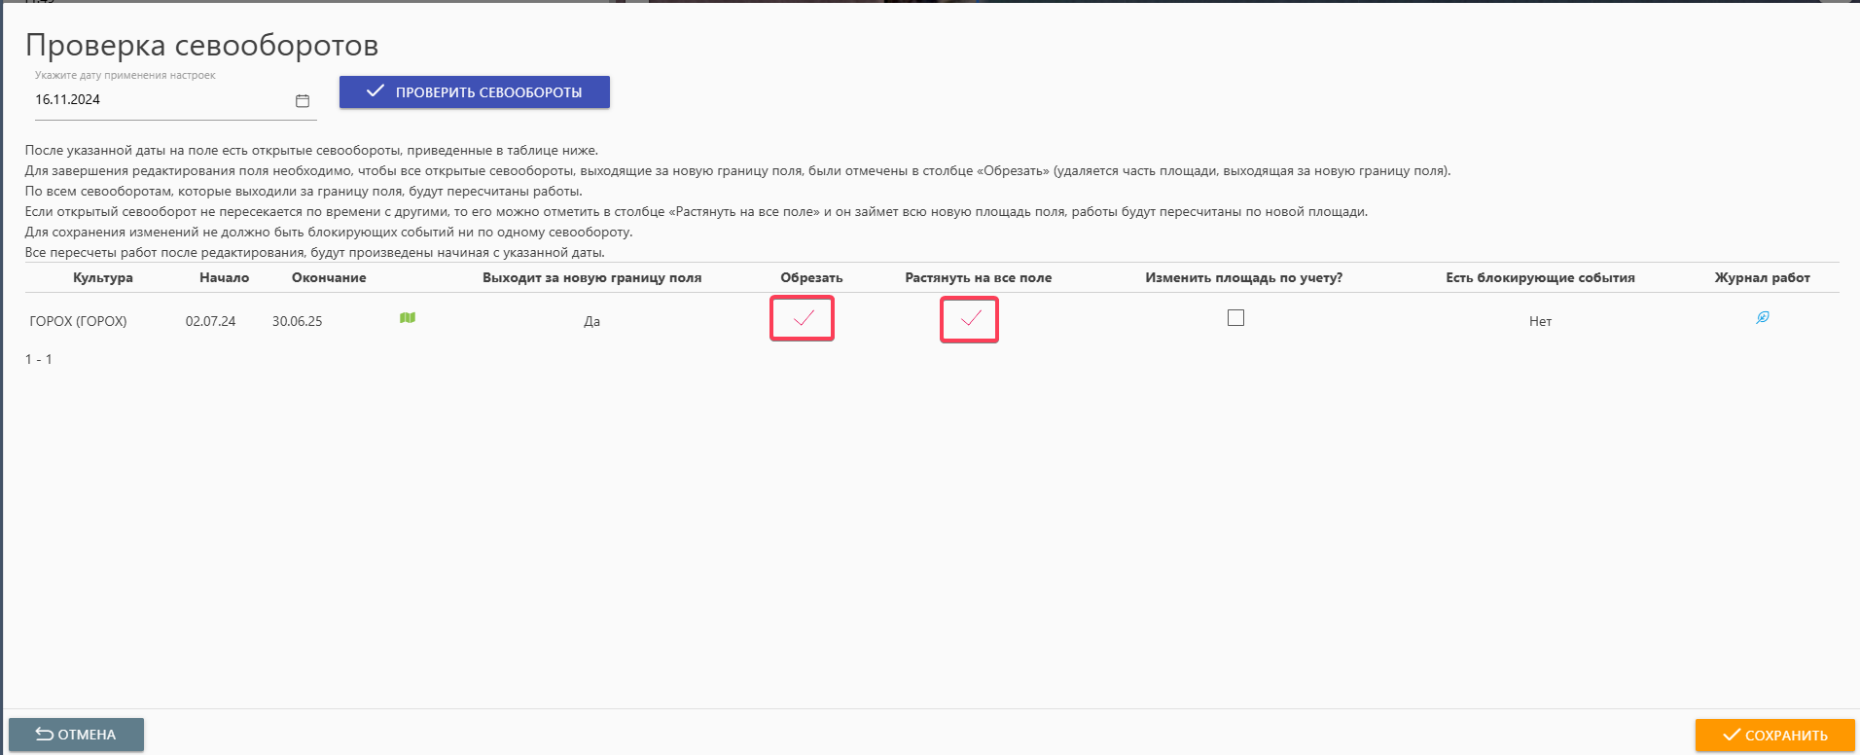
Task: Click the Журнал работ column header
Action: [x=1762, y=278]
